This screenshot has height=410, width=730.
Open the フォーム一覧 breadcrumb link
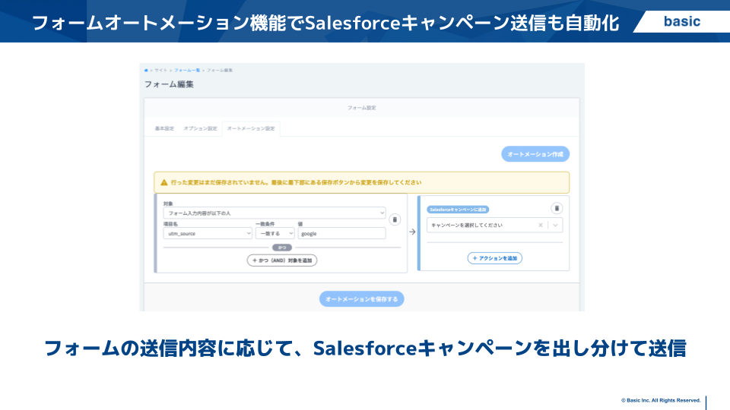[x=187, y=70]
